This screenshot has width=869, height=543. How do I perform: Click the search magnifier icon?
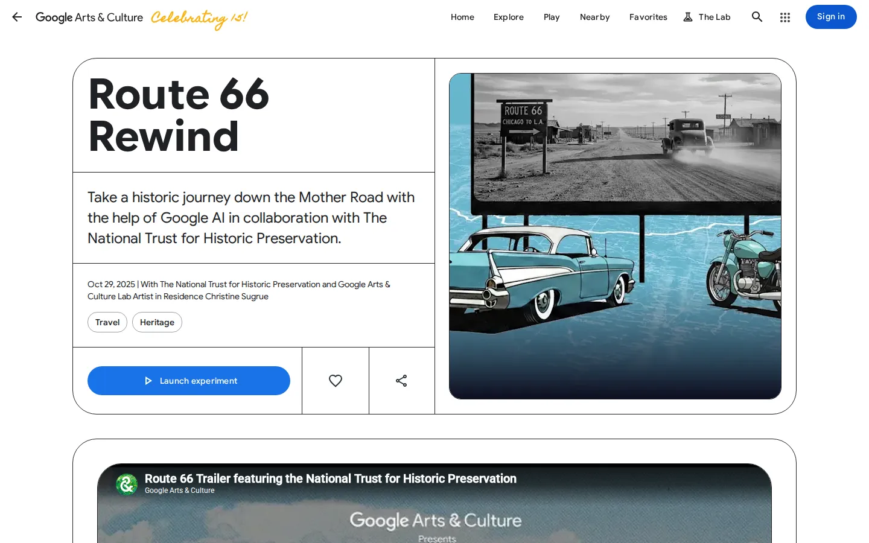pos(757,17)
